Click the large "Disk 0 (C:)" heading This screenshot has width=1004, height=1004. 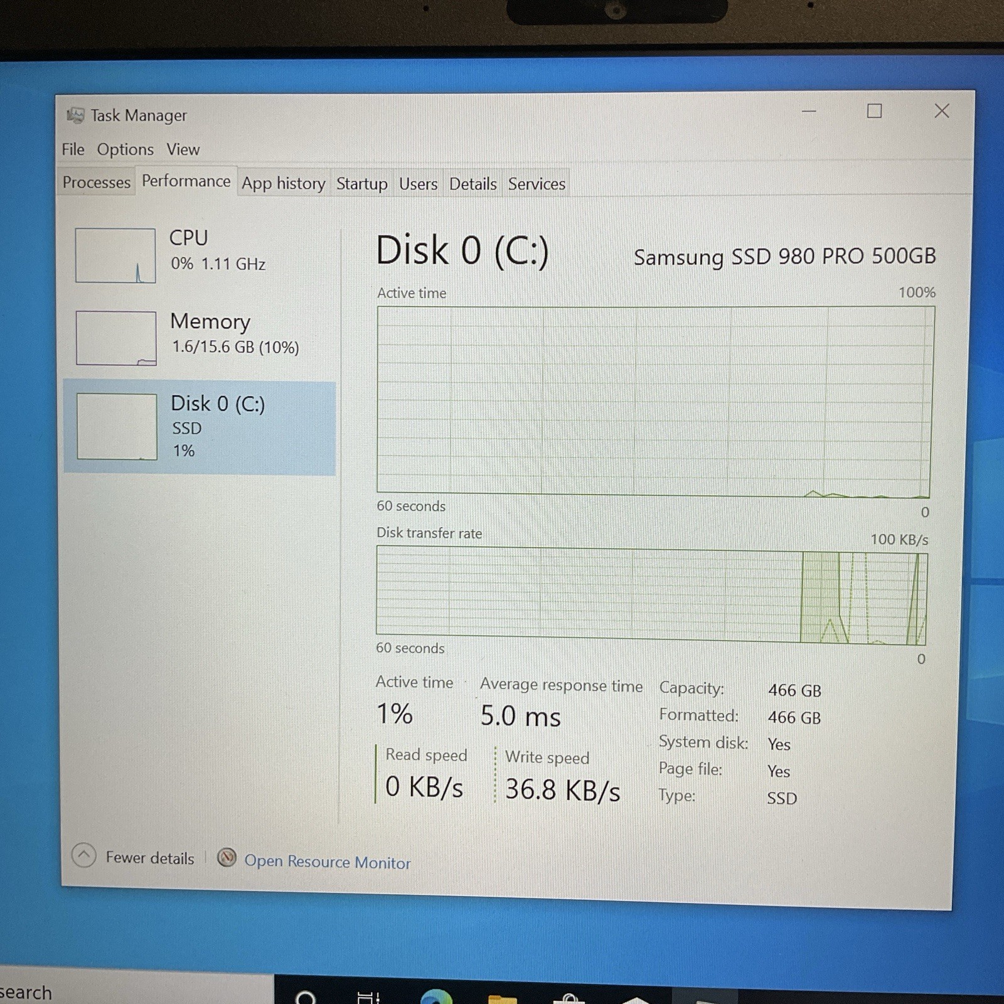(462, 250)
